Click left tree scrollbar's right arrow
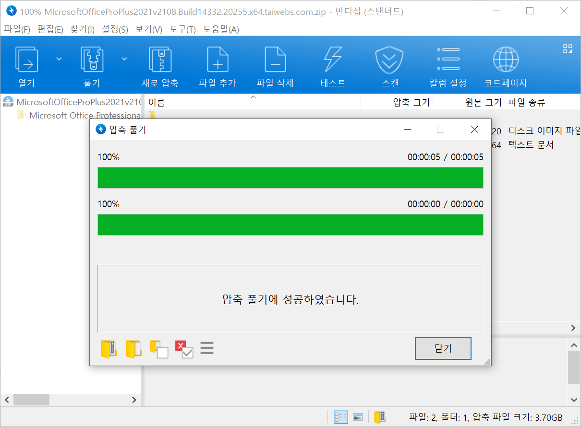The height and width of the screenshot is (427, 581). pyautogui.click(x=135, y=400)
